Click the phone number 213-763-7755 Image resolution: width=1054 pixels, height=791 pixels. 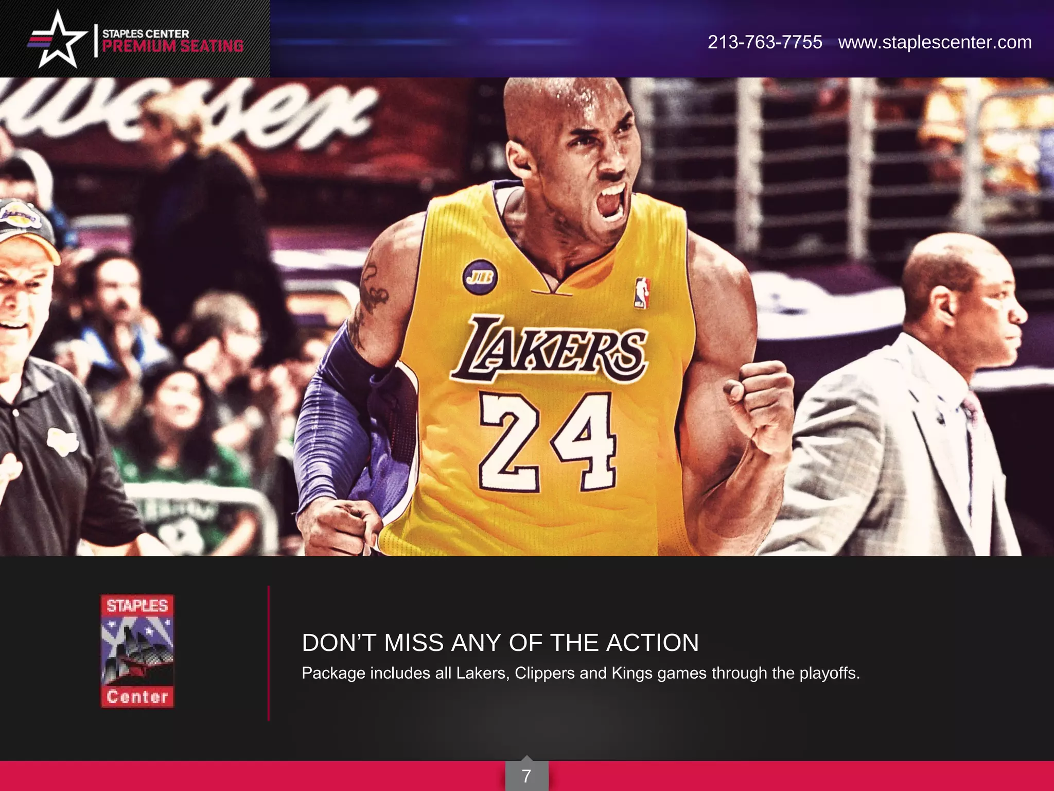point(765,42)
